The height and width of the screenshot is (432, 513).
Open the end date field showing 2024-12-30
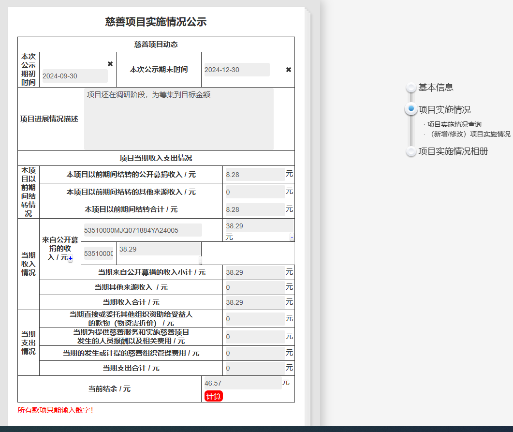pos(236,70)
